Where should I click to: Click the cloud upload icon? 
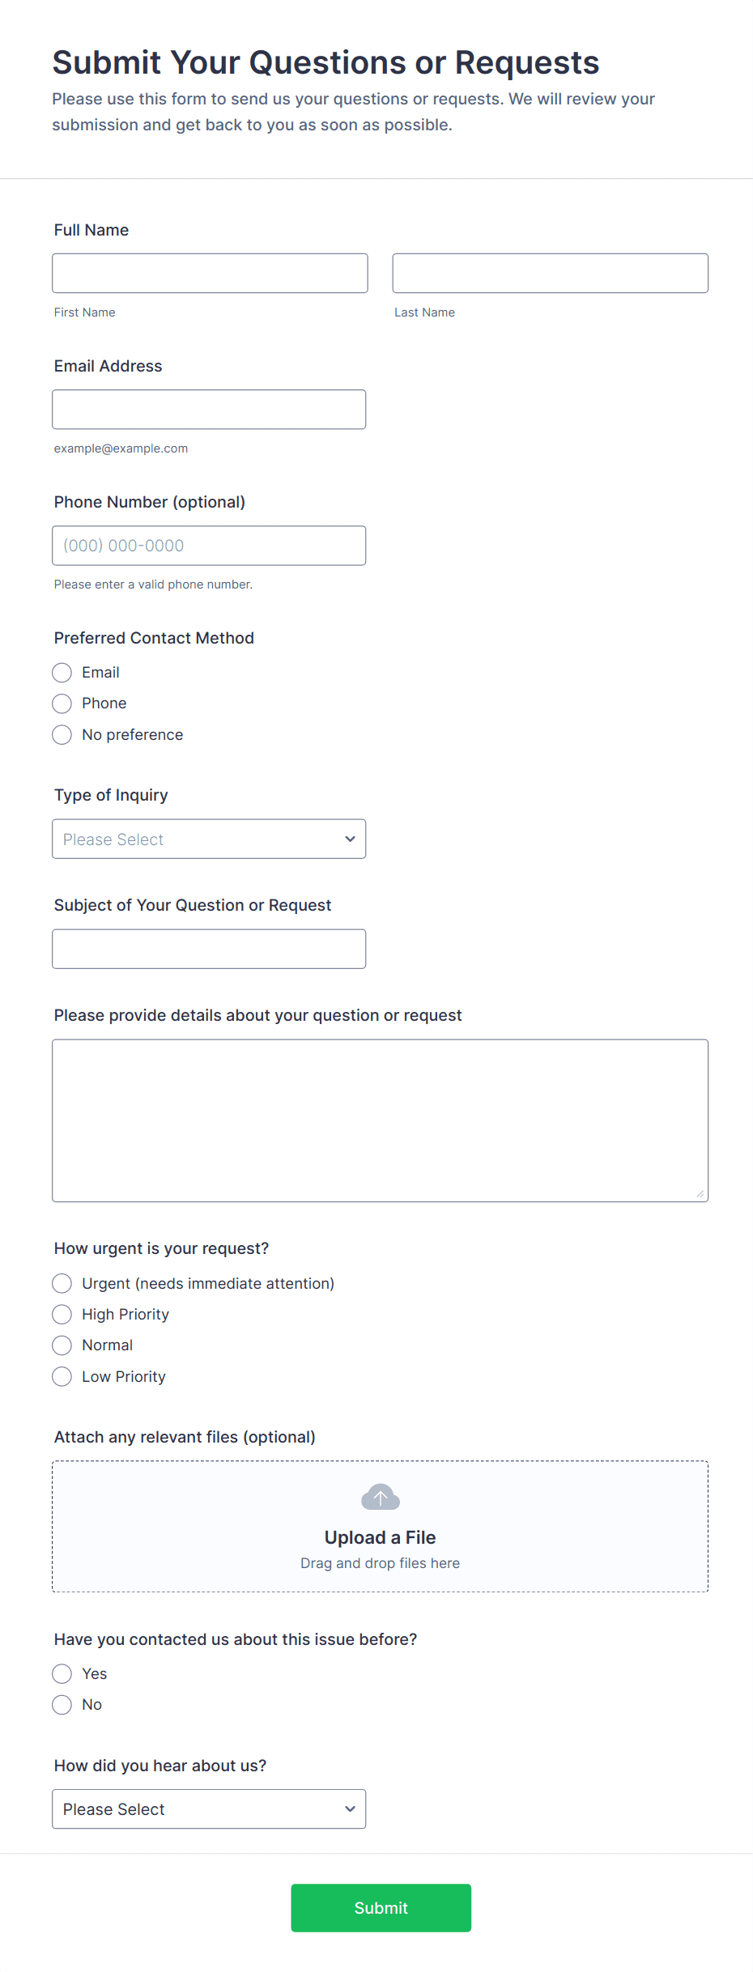(381, 1498)
